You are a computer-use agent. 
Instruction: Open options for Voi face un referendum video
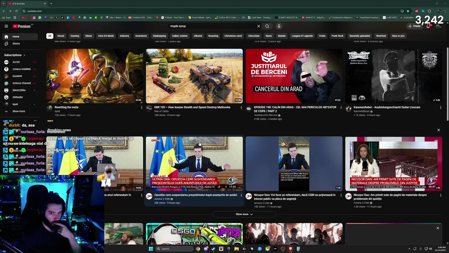[x=341, y=195]
